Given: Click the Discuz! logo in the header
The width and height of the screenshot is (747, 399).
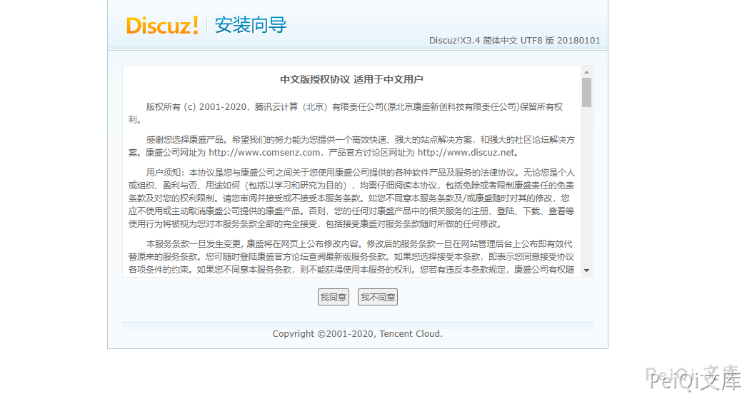Looking at the screenshot, I should click(x=162, y=26).
